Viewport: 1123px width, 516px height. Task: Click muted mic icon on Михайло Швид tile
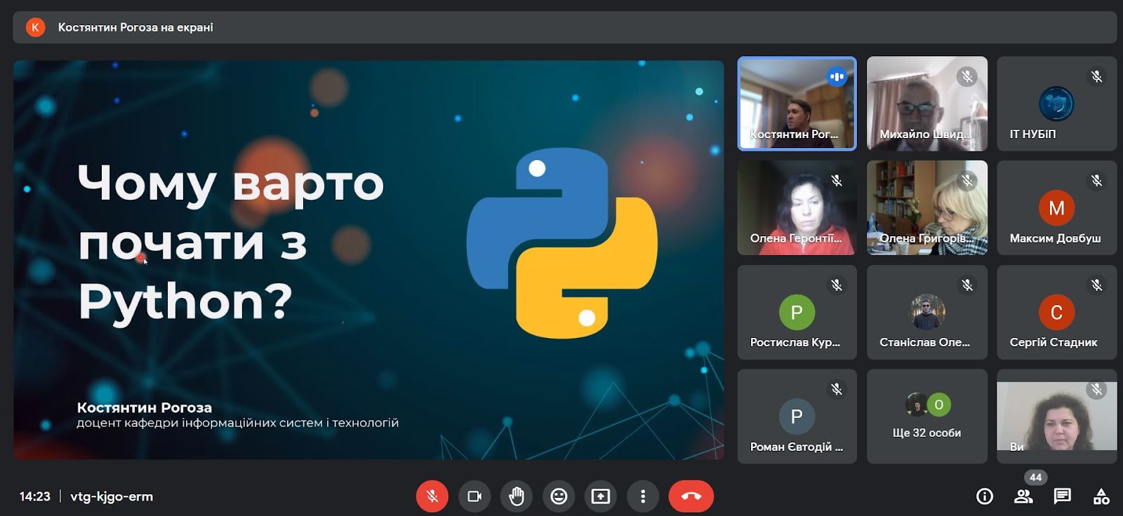point(967,76)
